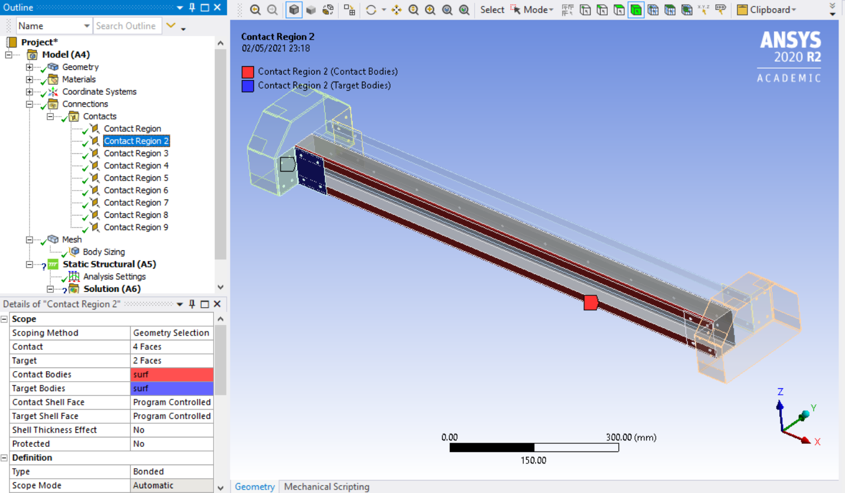Expand the Geometry node in the tree
The image size is (845, 493).
pyautogui.click(x=30, y=67)
